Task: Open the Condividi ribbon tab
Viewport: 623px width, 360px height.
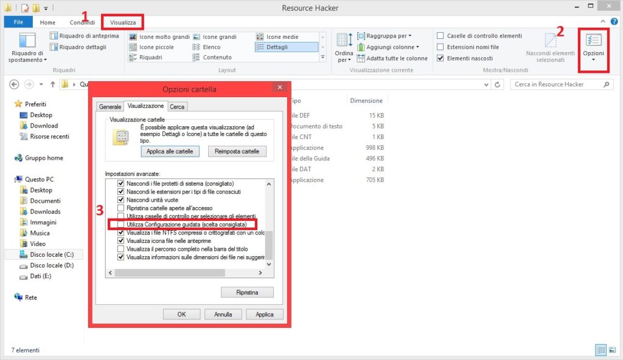Action: 82,22
